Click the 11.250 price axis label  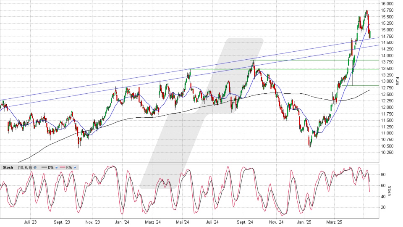click(x=387, y=127)
